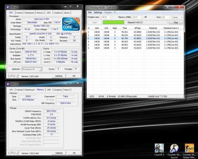Click the Core Voltage value field in CPU-Z

[x=55, y=29]
